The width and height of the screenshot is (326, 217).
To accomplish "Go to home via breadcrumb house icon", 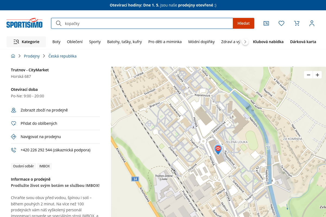I will (13, 56).
